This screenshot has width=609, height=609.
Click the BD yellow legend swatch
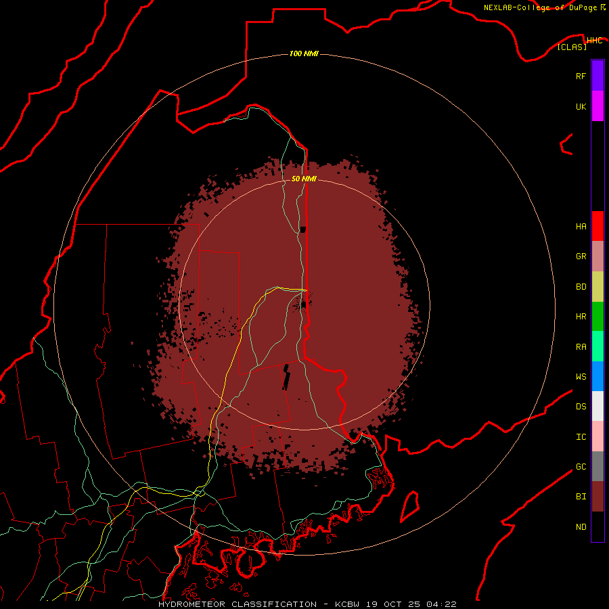597,287
